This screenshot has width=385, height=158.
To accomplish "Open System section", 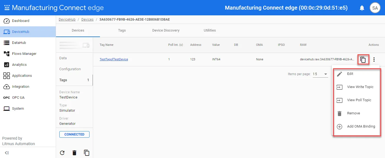I will [x=28, y=109].
